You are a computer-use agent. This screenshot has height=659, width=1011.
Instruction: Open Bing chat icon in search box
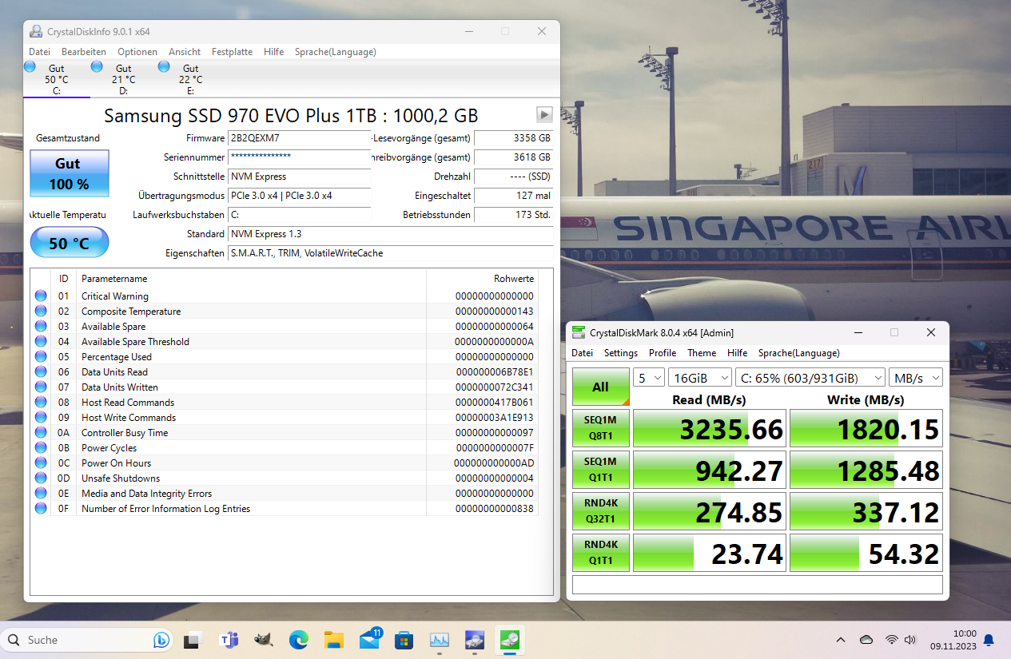(x=161, y=640)
